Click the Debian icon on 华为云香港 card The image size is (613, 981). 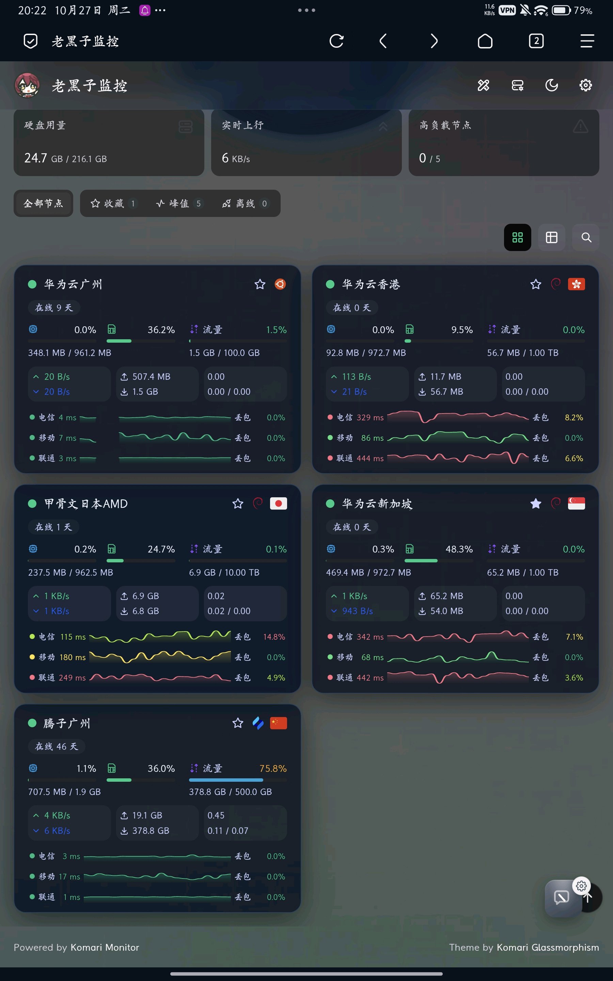[x=555, y=284]
